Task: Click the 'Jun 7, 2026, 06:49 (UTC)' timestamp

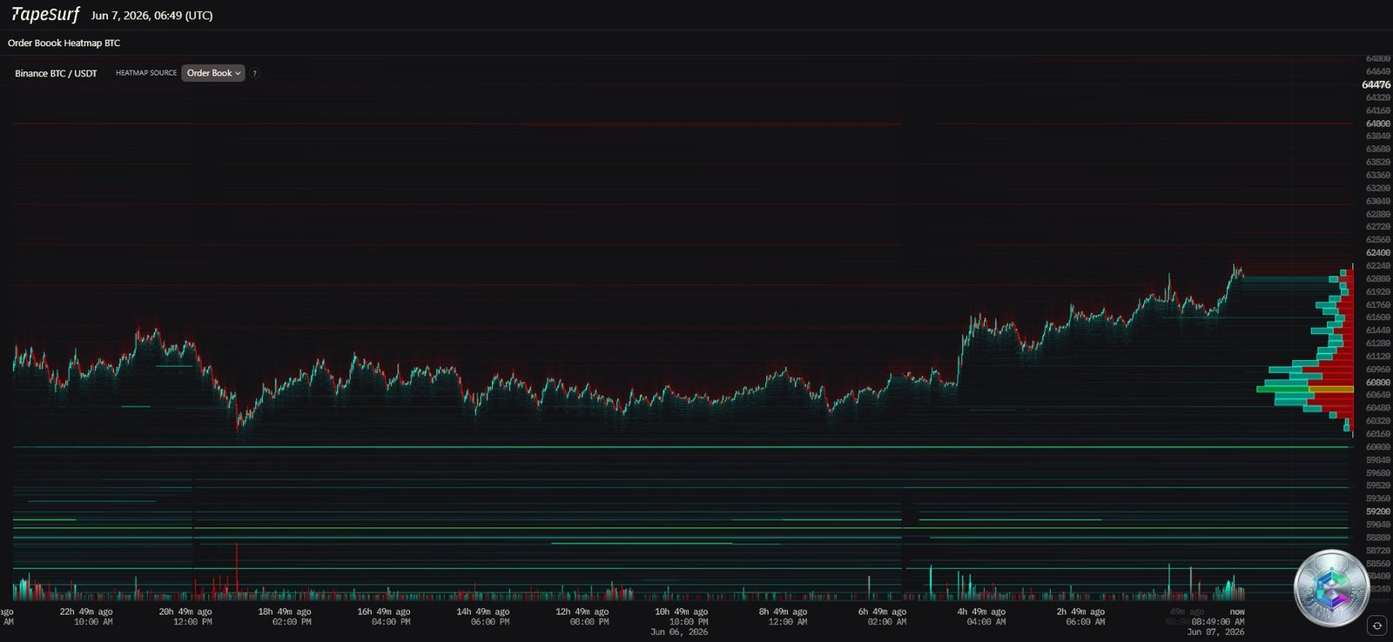Action: tap(151, 16)
